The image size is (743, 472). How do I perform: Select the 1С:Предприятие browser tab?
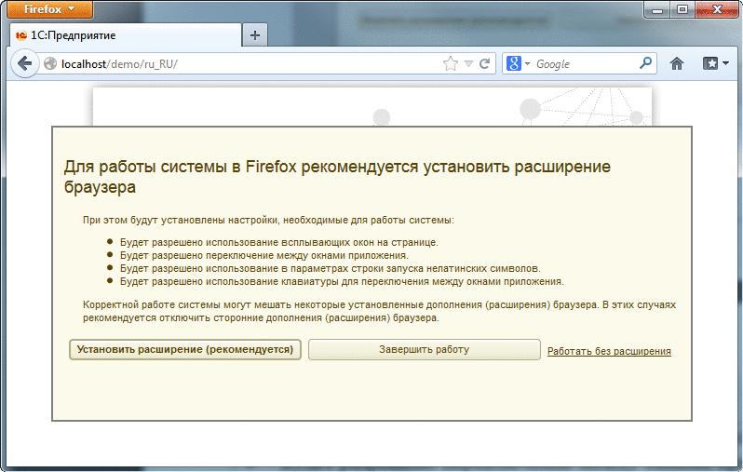126,35
